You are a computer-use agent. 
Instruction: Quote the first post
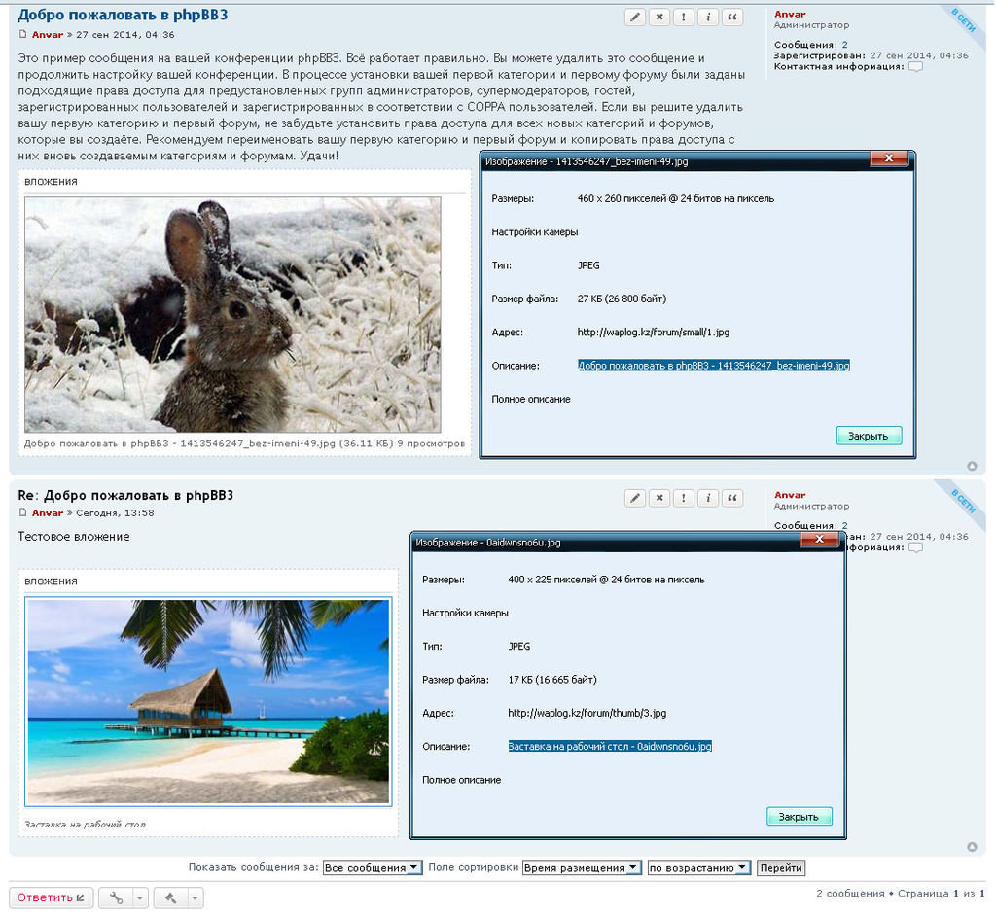pos(732,18)
